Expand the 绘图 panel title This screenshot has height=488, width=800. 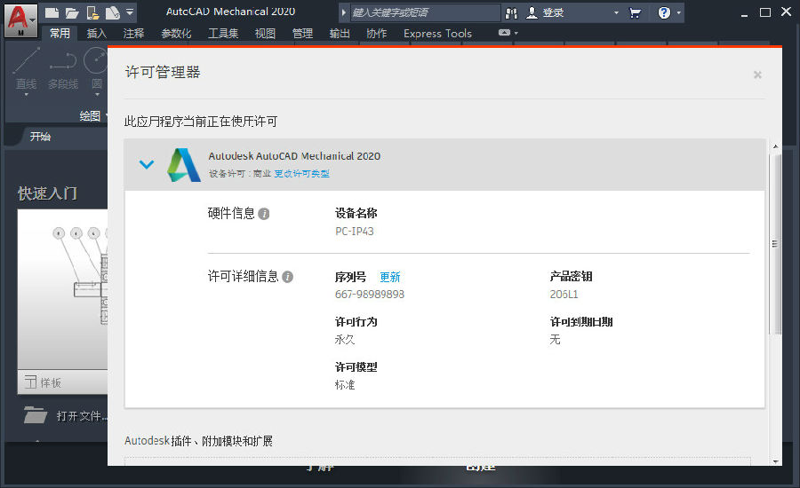(x=90, y=116)
